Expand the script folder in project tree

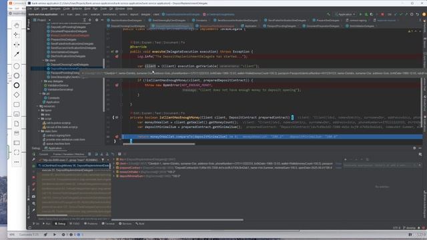tap(39, 119)
